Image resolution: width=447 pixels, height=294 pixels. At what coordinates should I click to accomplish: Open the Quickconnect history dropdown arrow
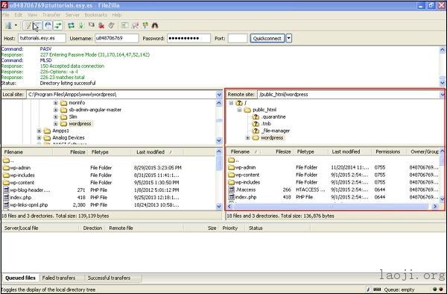pyautogui.click(x=289, y=38)
